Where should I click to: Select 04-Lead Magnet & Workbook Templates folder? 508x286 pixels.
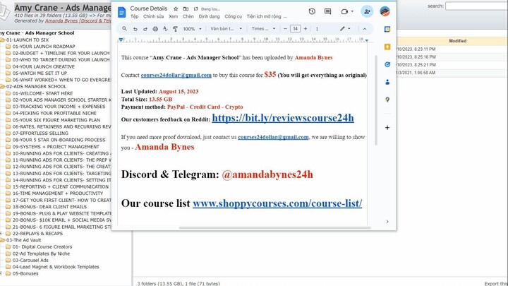(56, 267)
